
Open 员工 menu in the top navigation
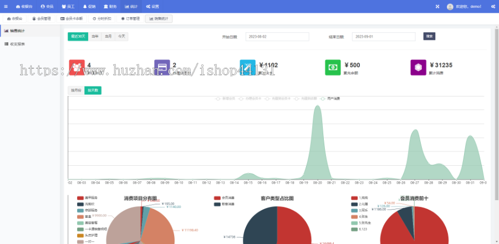coord(68,6)
